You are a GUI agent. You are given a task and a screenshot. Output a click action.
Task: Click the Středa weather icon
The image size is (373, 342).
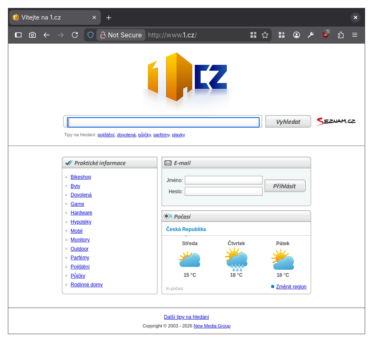189,259
